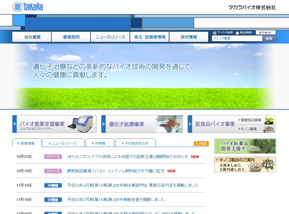Open HF10とニボルマブ news headline
Image resolution: width=289 pixels, height=214 pixels.
coord(128,157)
